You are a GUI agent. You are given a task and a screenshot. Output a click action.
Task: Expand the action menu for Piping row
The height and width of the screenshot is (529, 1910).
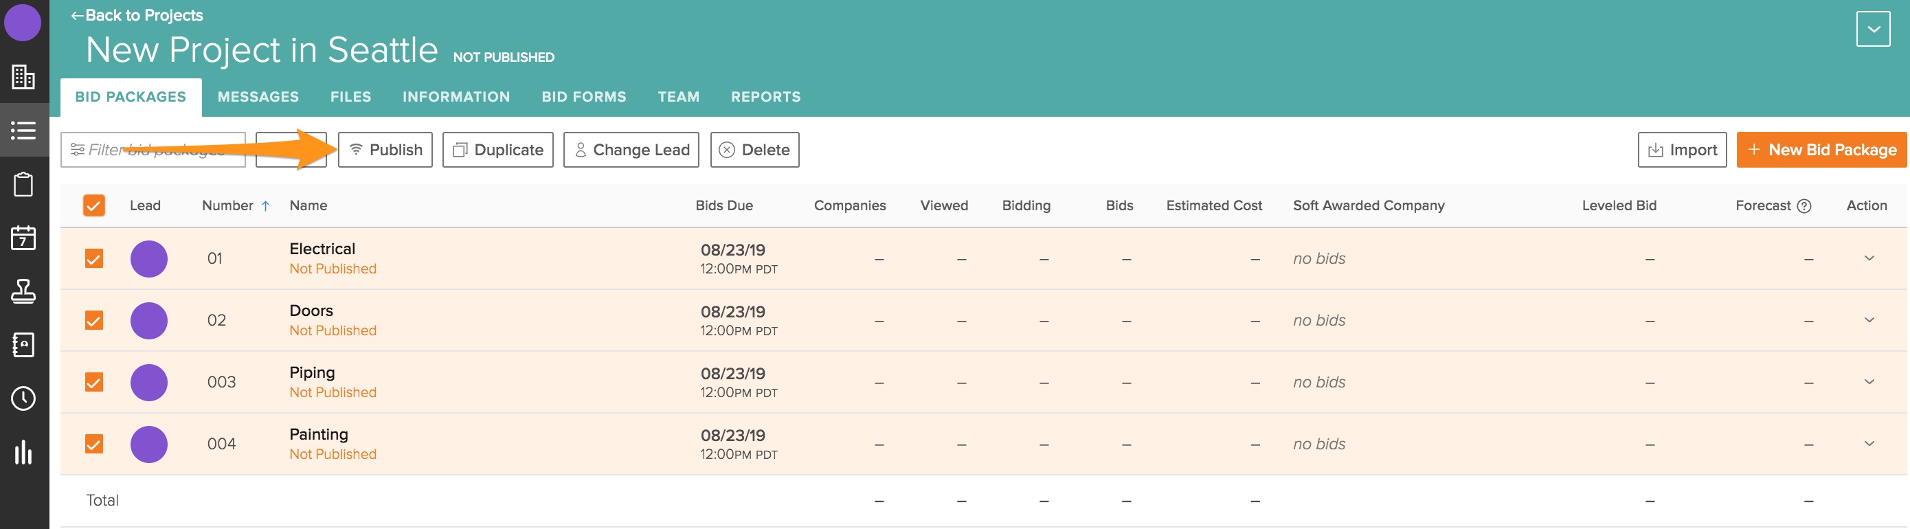click(x=1869, y=381)
